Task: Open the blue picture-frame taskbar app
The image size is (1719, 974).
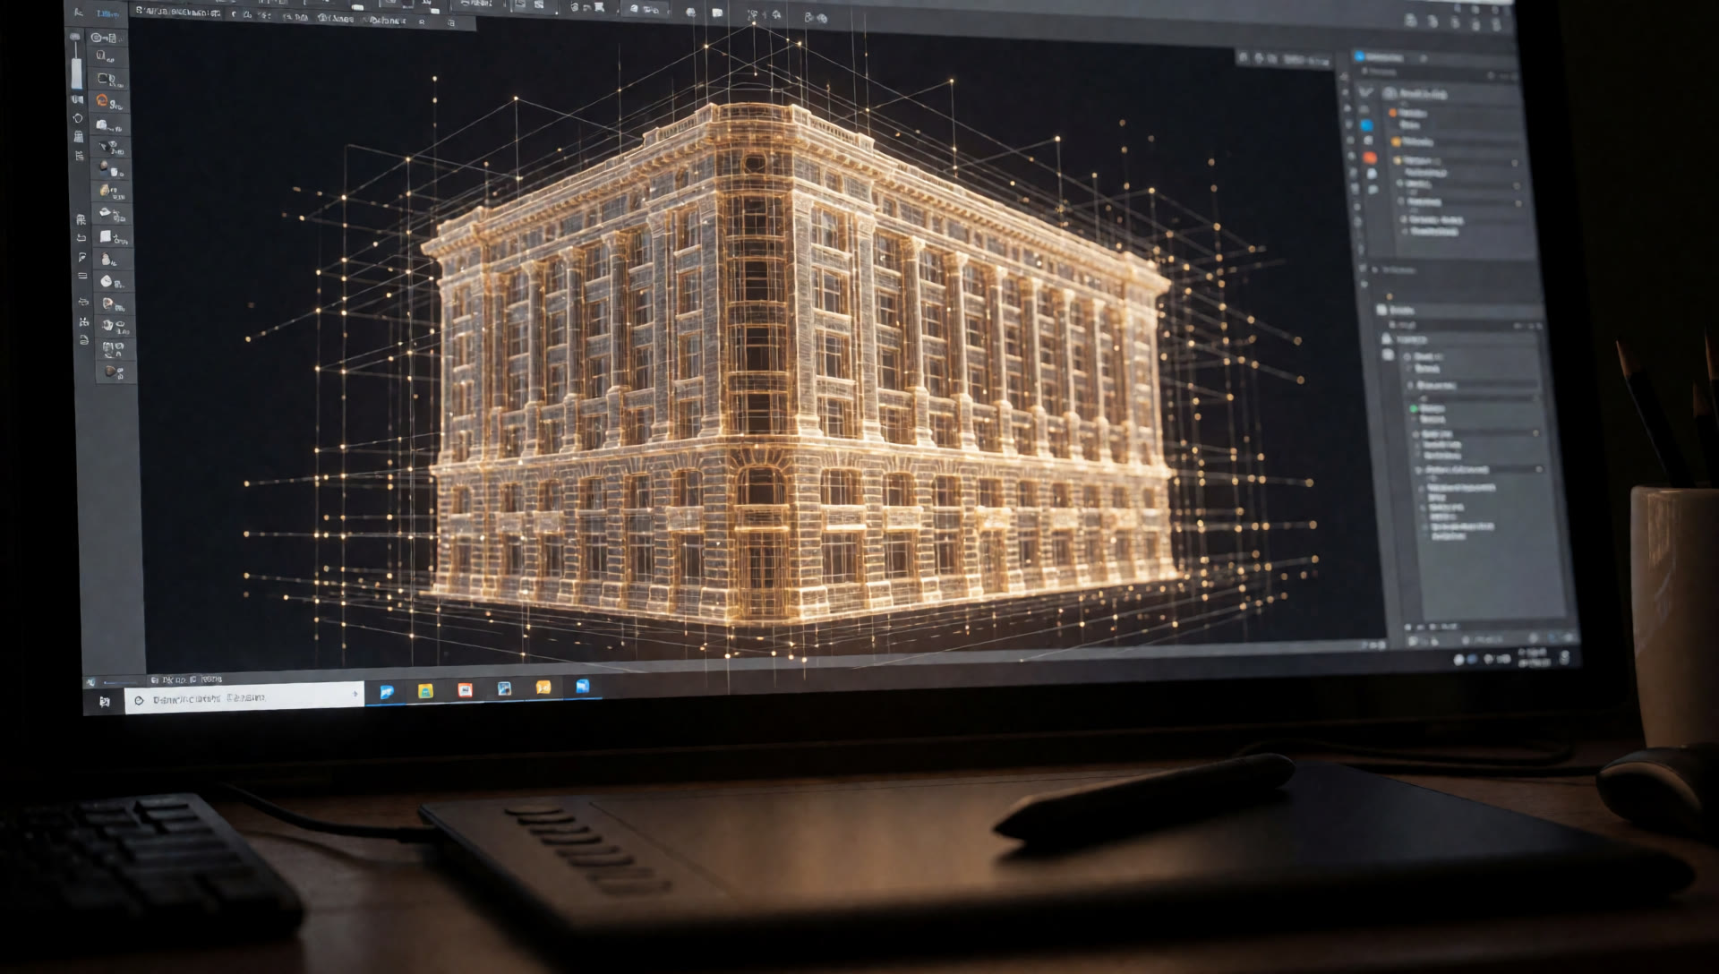Action: [x=504, y=688]
